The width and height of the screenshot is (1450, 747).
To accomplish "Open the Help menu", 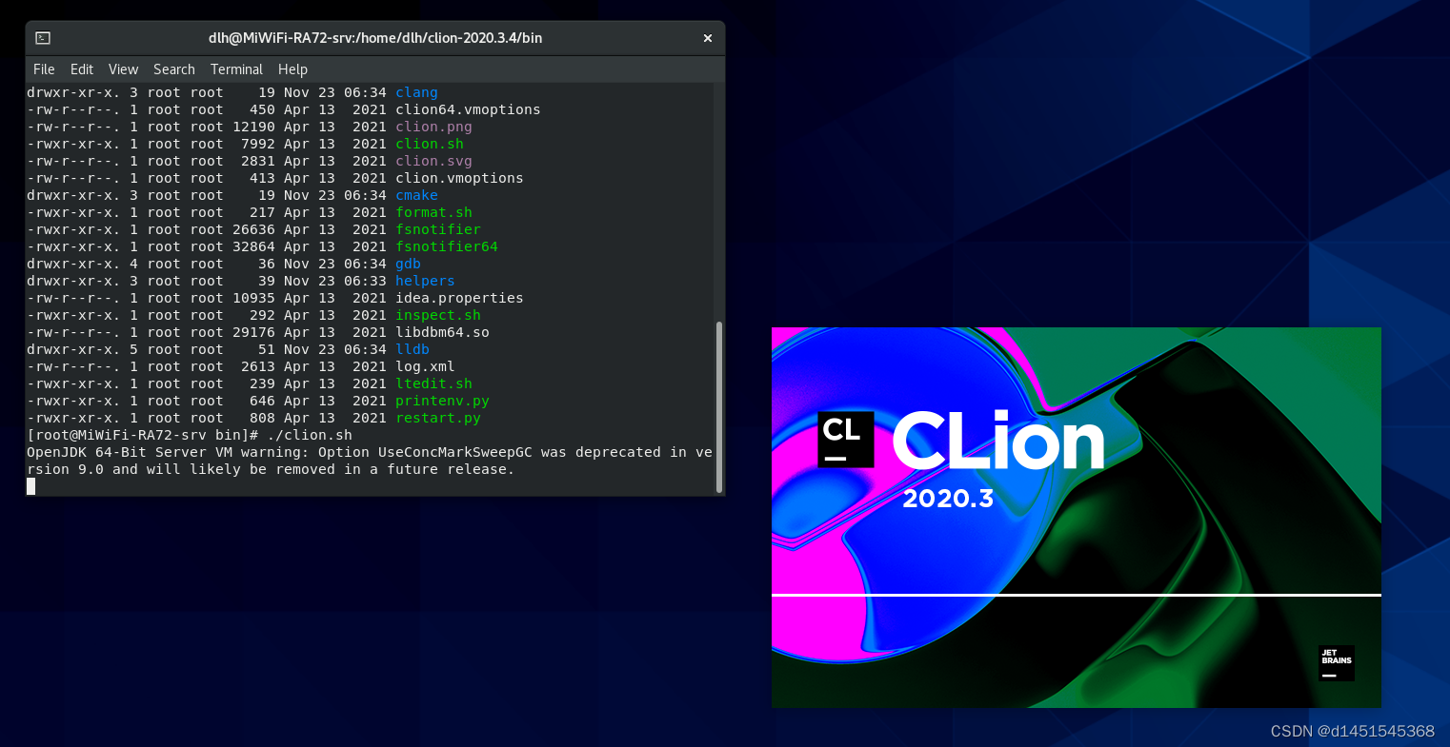I will click(x=292, y=69).
